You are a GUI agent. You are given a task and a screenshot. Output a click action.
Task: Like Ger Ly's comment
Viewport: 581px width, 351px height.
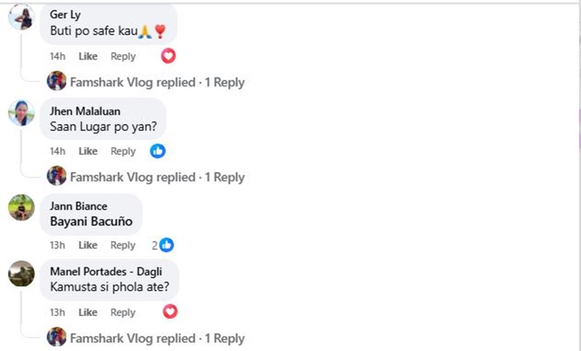pyautogui.click(x=88, y=57)
